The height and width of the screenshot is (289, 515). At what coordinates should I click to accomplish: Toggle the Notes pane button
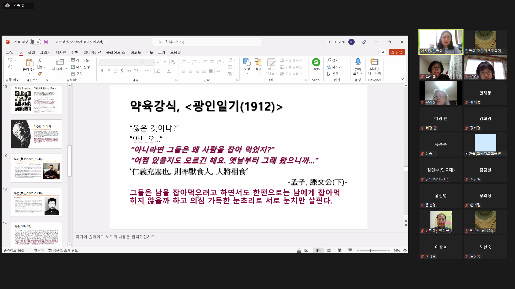302,250
